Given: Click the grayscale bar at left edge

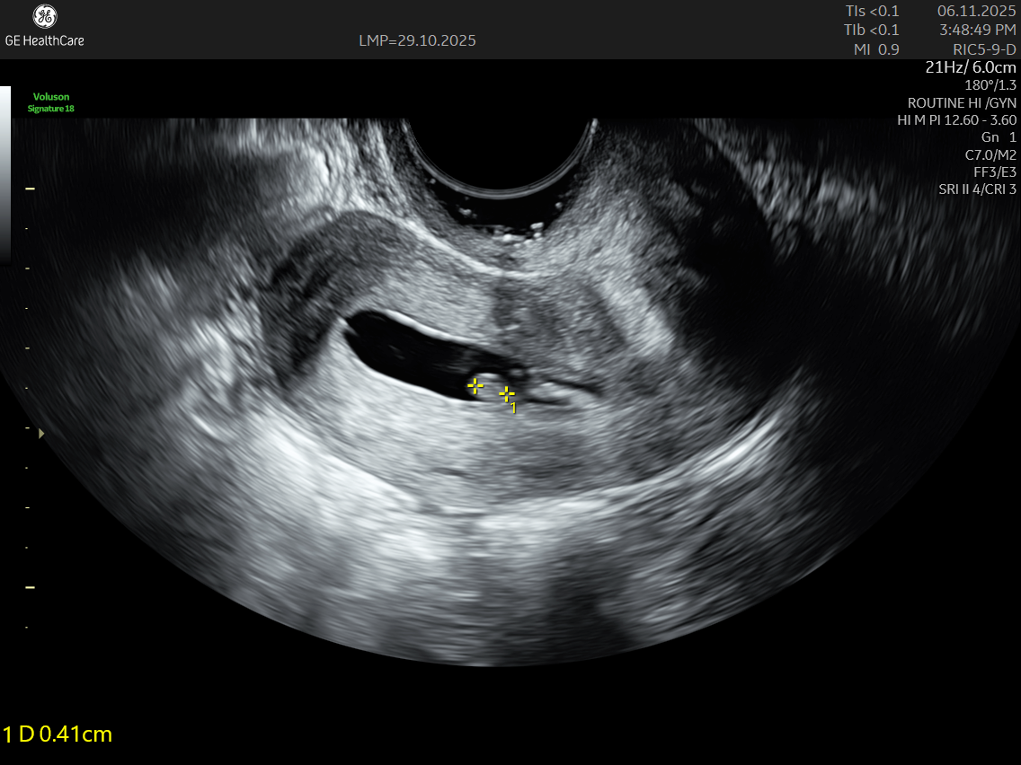Looking at the screenshot, I should tap(5, 171).
